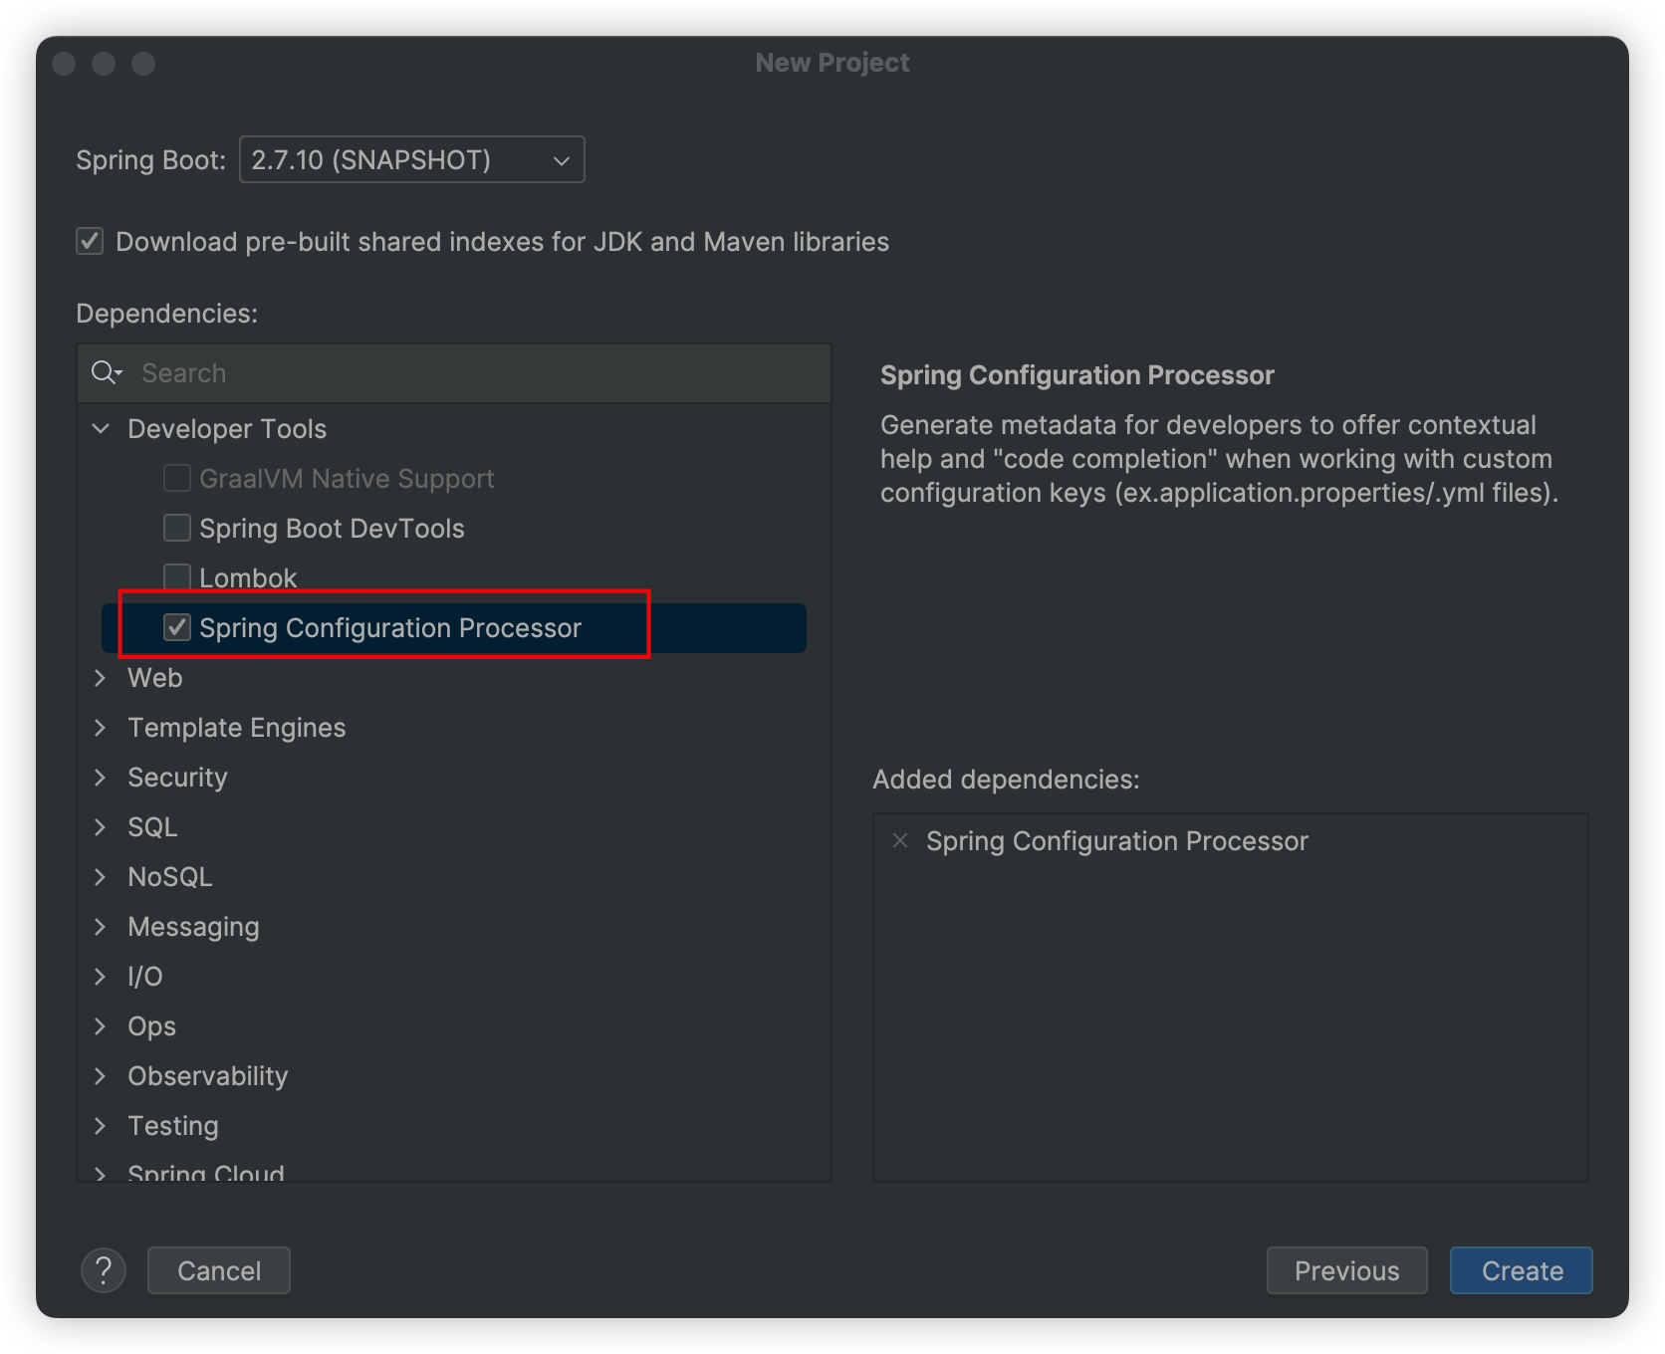Click the Cancel button
This screenshot has height=1354, width=1665.
[219, 1270]
